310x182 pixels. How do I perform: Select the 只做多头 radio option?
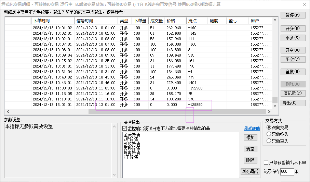click(269, 134)
